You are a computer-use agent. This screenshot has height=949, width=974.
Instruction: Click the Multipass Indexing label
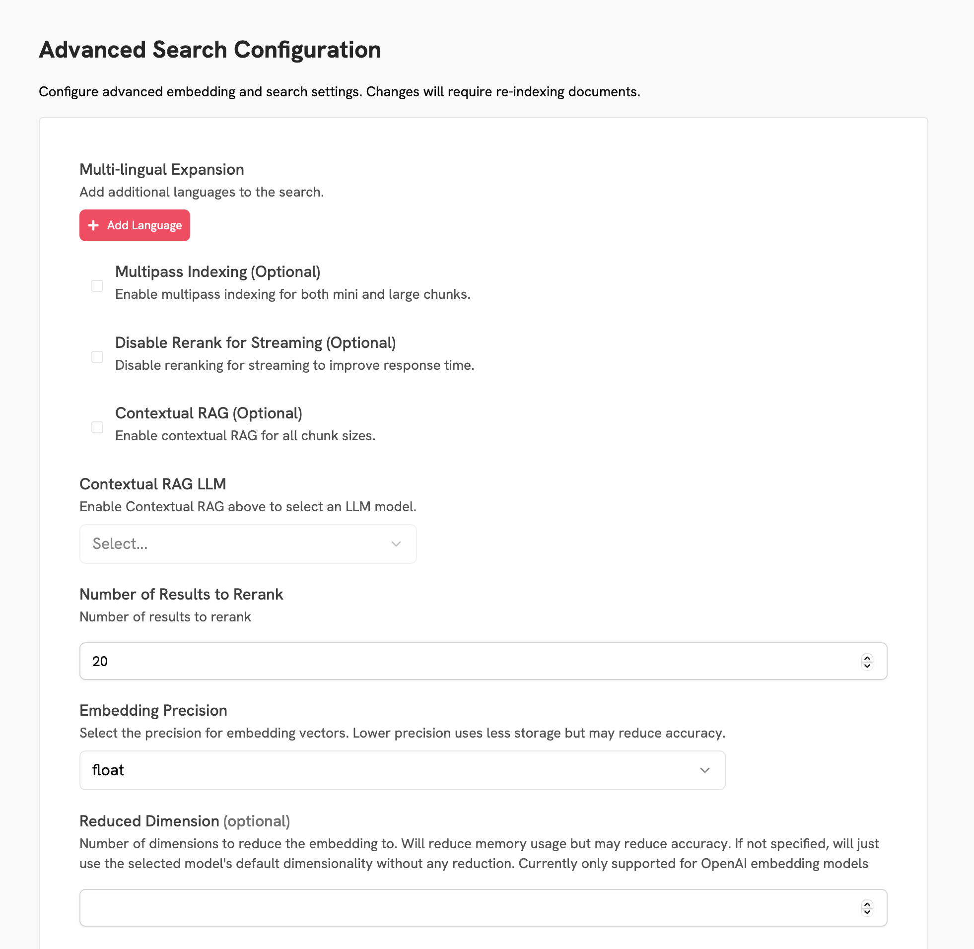218,271
